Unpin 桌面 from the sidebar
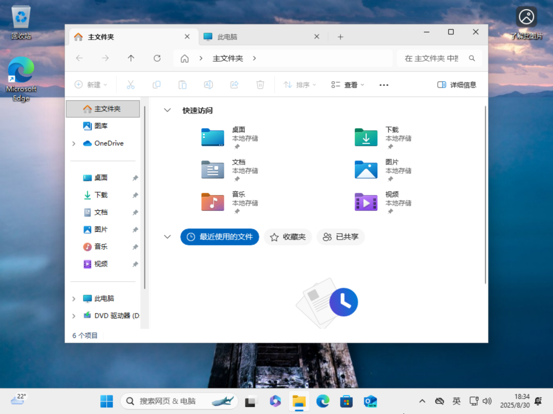The image size is (553, 414). tap(135, 177)
